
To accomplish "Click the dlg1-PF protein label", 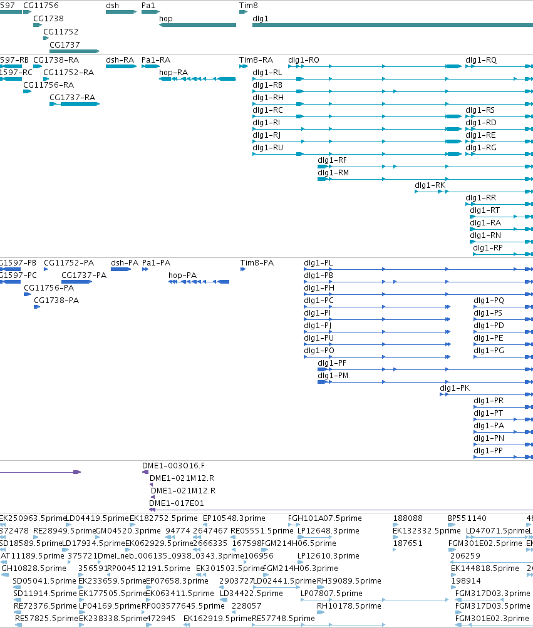I will pos(332,363).
